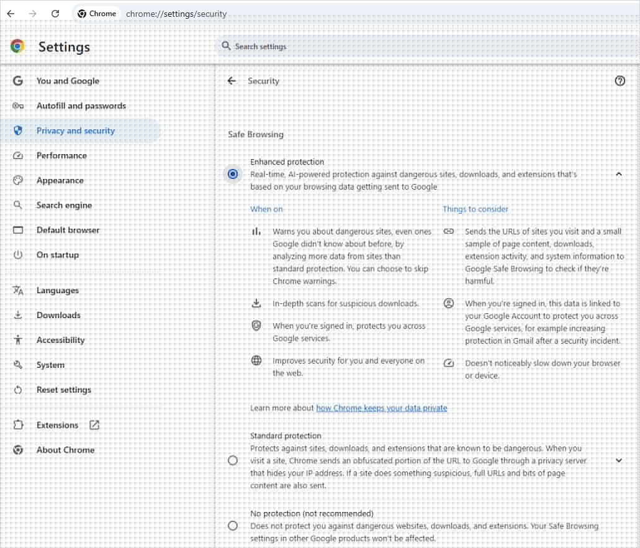This screenshot has height=548, width=640.
Task: Click the puzzle icon for Extensions
Action: tap(18, 425)
